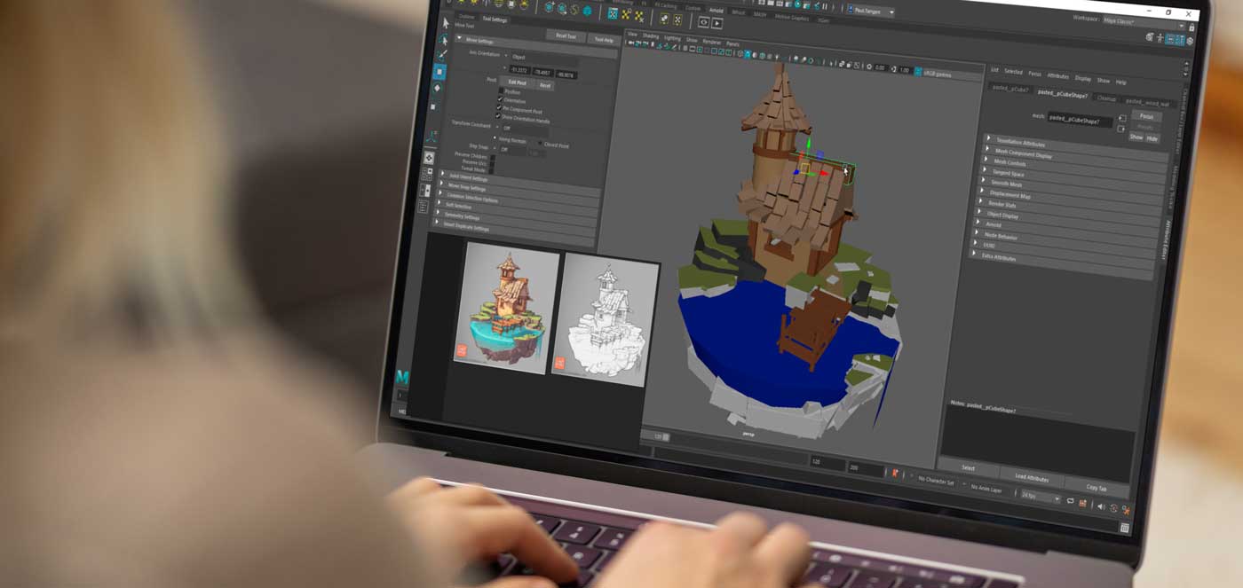Click the Load Attributes button

pyautogui.click(x=1032, y=479)
